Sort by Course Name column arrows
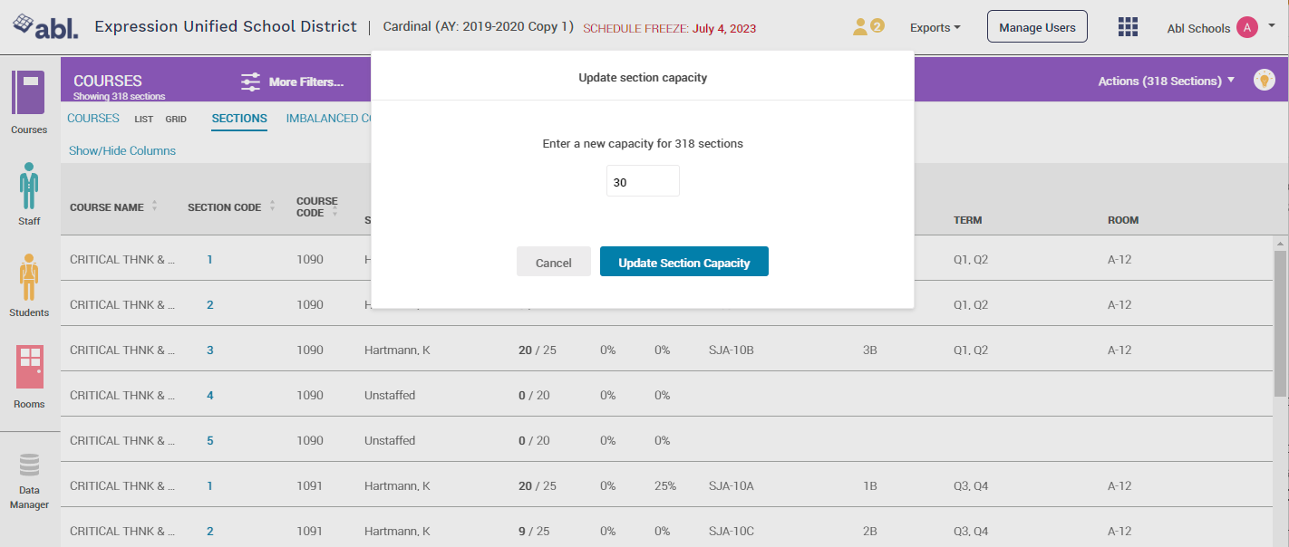Screen dimensions: 1289x547 point(154,206)
